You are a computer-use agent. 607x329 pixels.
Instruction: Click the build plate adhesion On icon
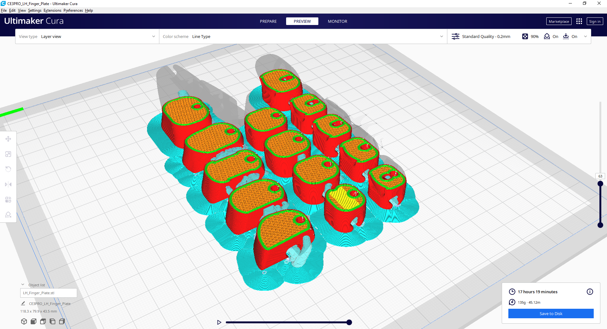point(566,36)
